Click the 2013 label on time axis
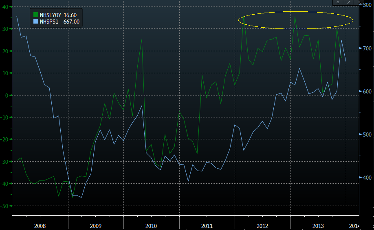The width and height of the screenshot is (374, 230). pyautogui.click(x=318, y=226)
